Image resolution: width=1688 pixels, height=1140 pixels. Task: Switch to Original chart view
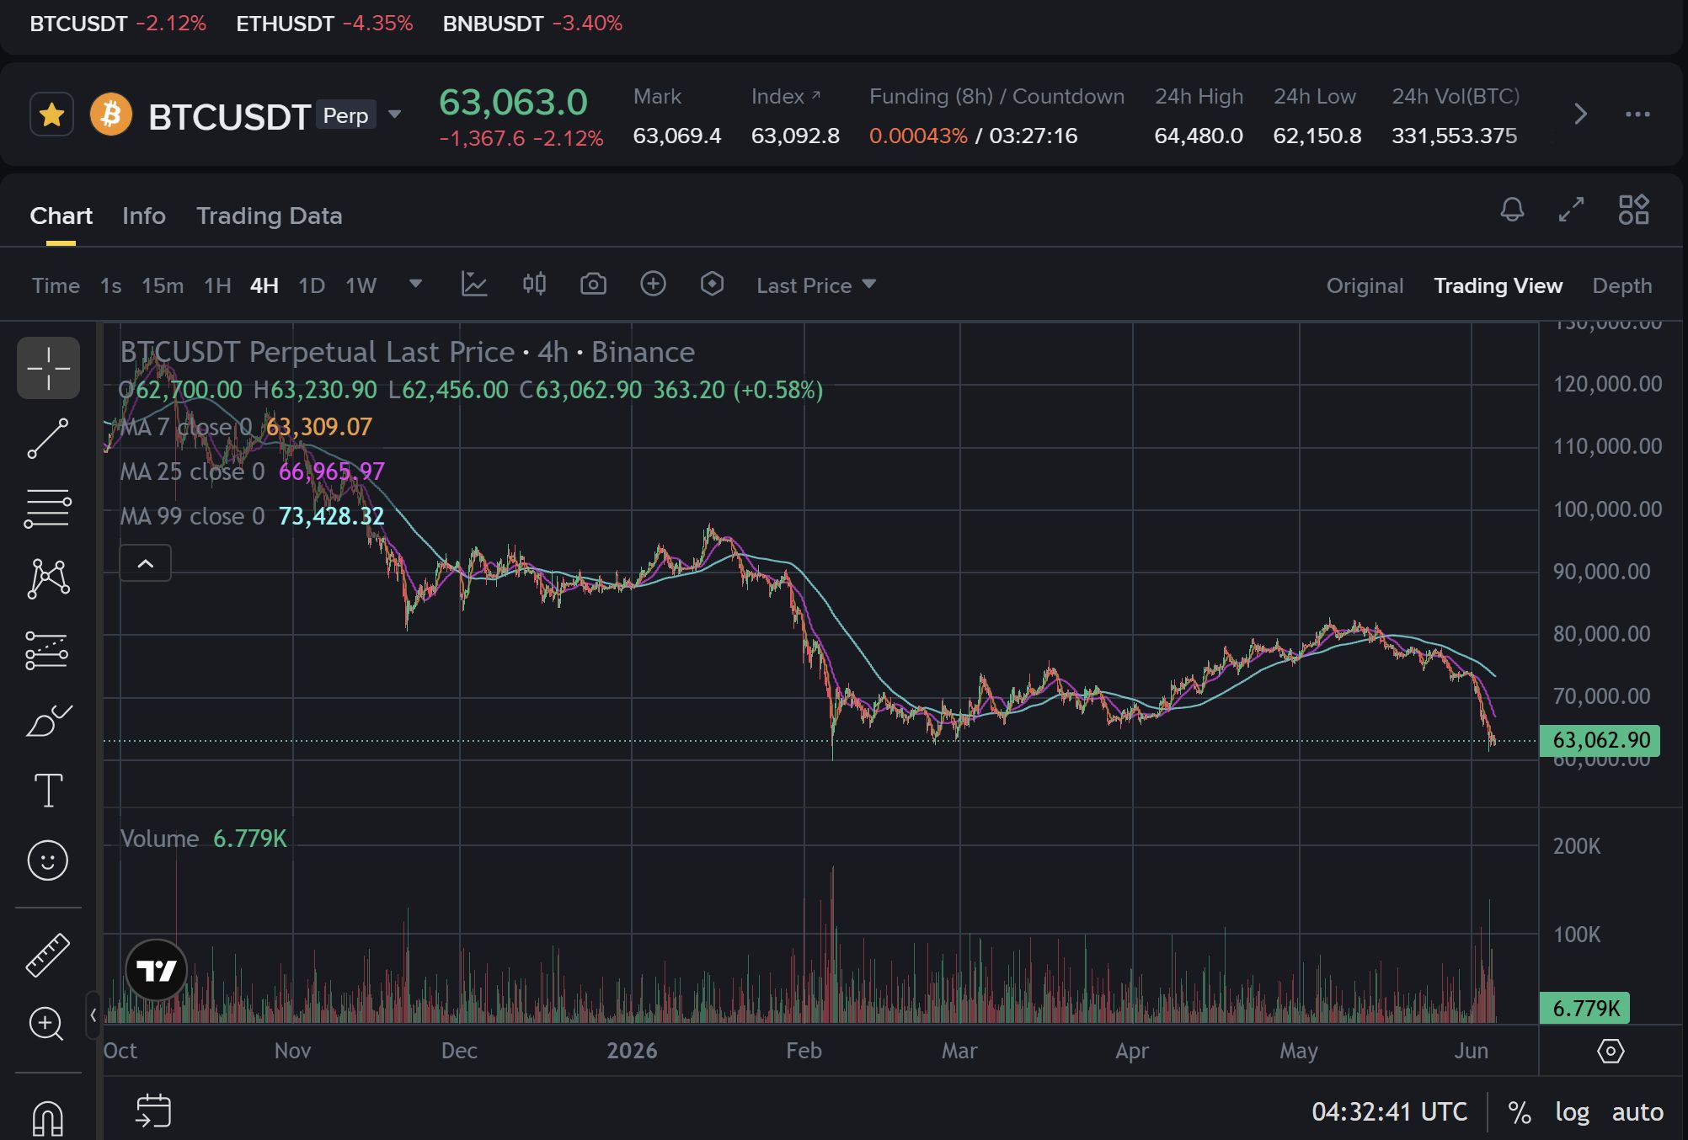coord(1365,286)
